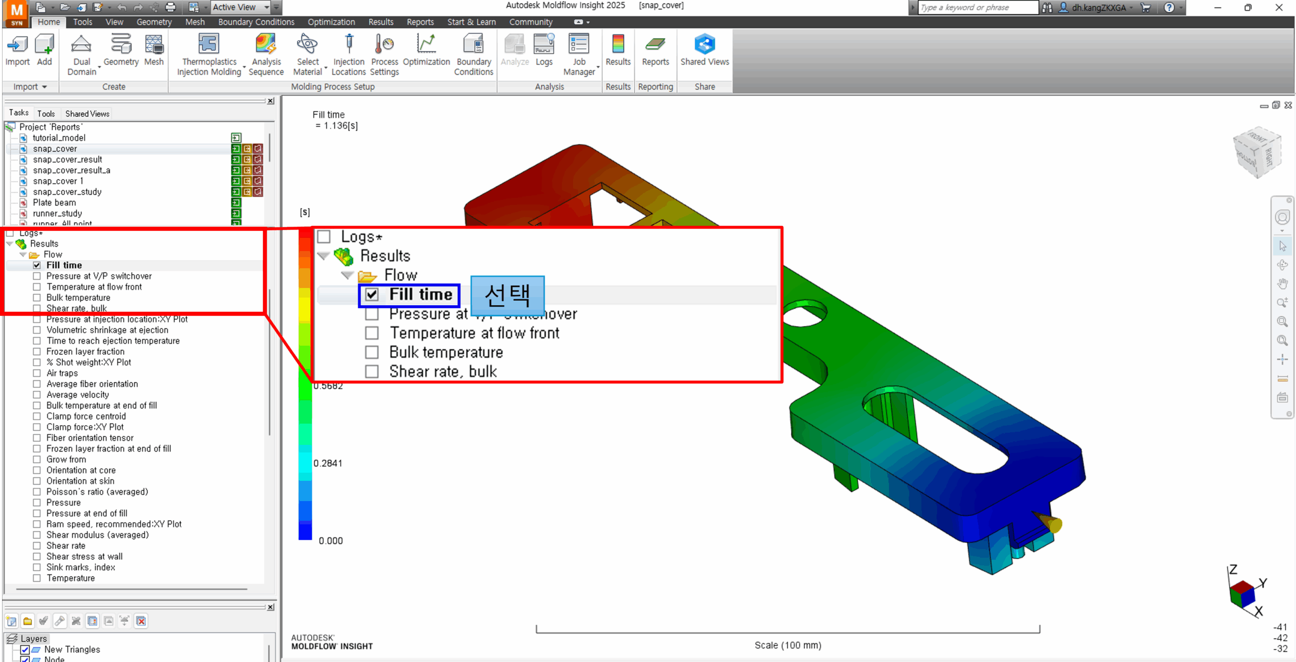Click the keyword search input field
This screenshot has height=662, width=1296.
(x=978, y=7)
